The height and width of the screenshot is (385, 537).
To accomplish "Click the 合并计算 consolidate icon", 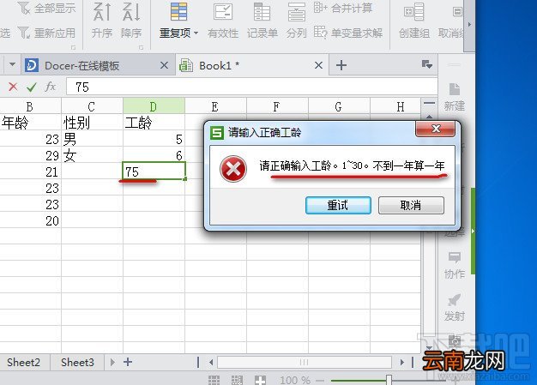I will [x=321, y=8].
